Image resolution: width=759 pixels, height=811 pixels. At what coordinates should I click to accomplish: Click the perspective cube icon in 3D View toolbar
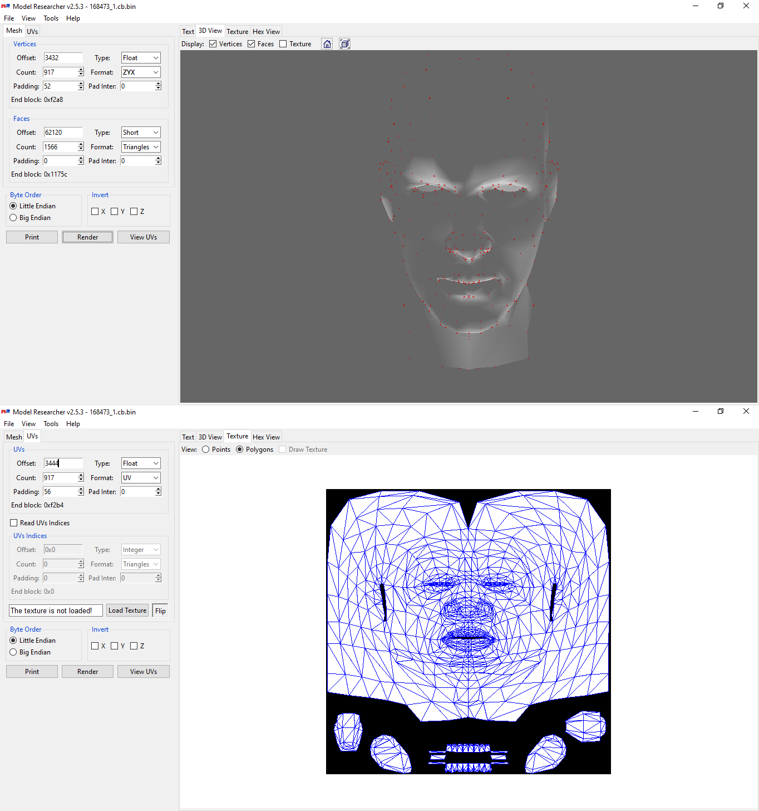pos(345,44)
